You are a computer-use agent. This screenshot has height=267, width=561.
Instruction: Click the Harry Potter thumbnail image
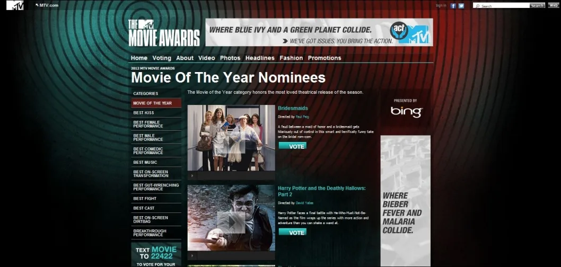pyautogui.click(x=231, y=218)
